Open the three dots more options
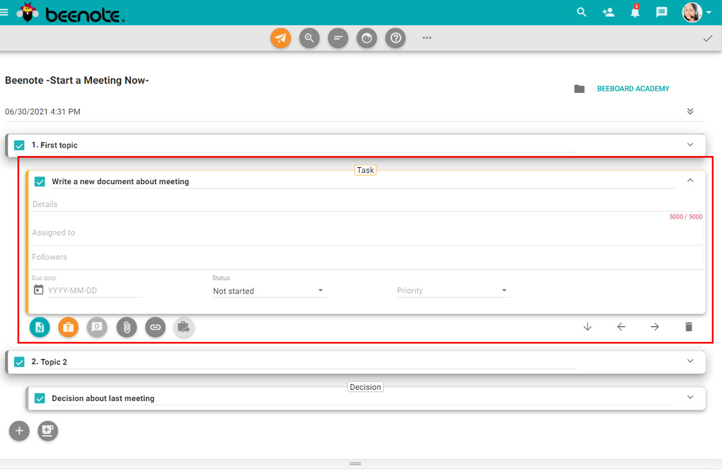The width and height of the screenshot is (722, 472). [427, 38]
